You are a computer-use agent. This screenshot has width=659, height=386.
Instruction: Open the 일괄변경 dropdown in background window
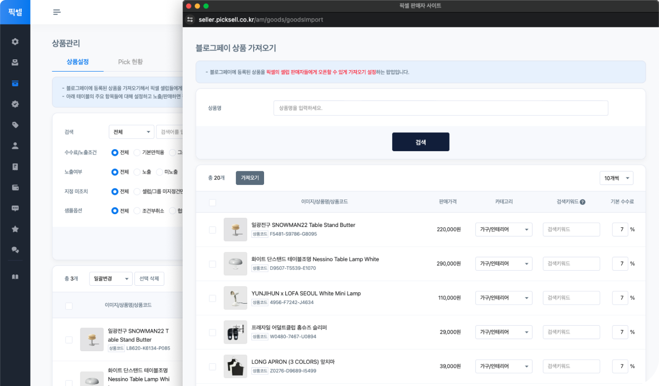click(111, 279)
